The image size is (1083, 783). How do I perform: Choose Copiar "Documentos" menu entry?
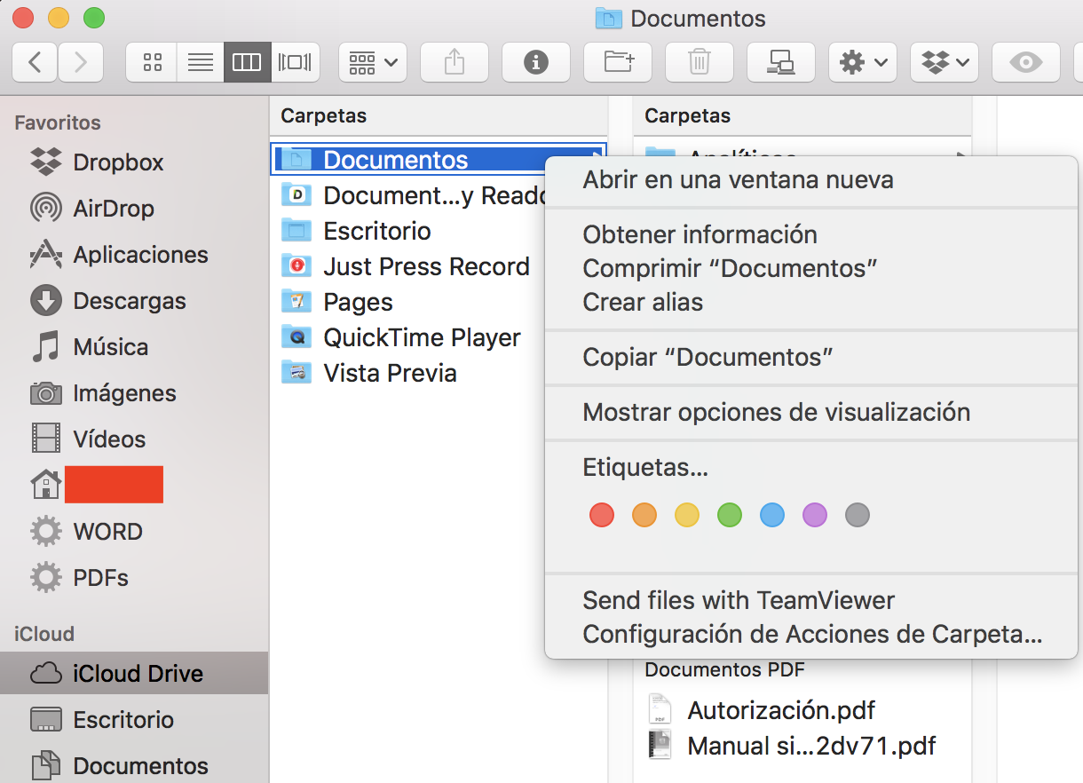pyautogui.click(x=810, y=357)
